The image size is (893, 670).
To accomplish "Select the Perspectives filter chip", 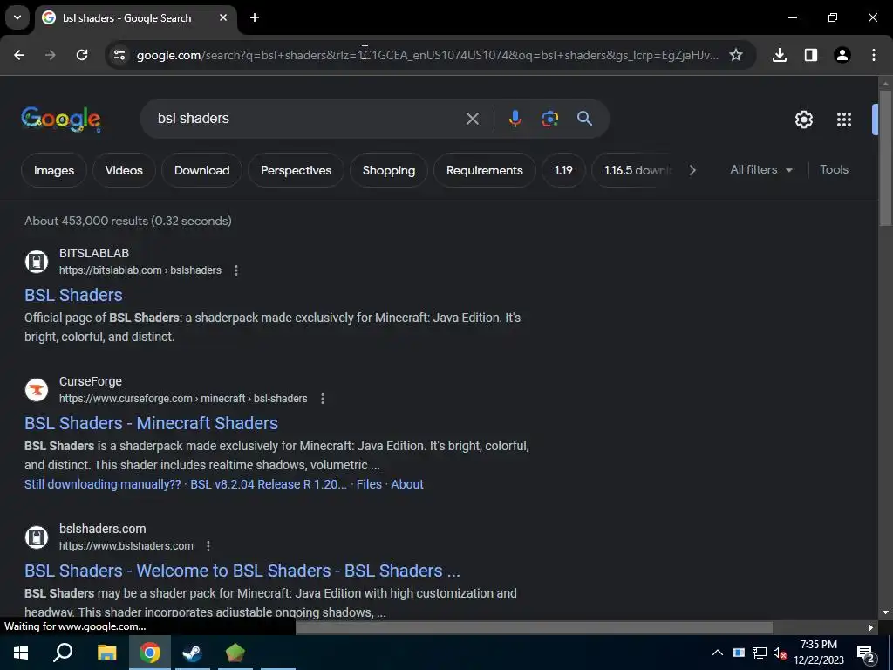I will (x=297, y=170).
